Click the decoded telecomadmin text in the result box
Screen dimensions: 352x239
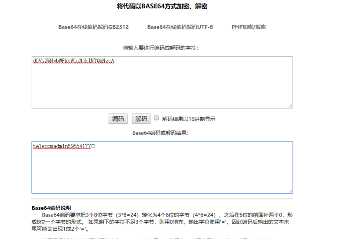62,146
